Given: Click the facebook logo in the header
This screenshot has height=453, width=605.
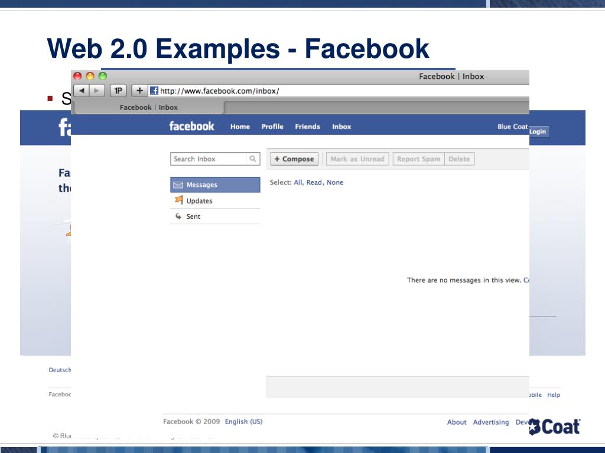Looking at the screenshot, I should (191, 126).
